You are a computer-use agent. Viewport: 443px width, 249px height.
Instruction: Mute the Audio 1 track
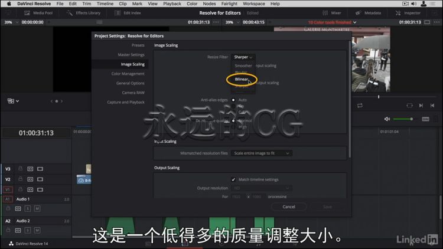click(x=37, y=209)
